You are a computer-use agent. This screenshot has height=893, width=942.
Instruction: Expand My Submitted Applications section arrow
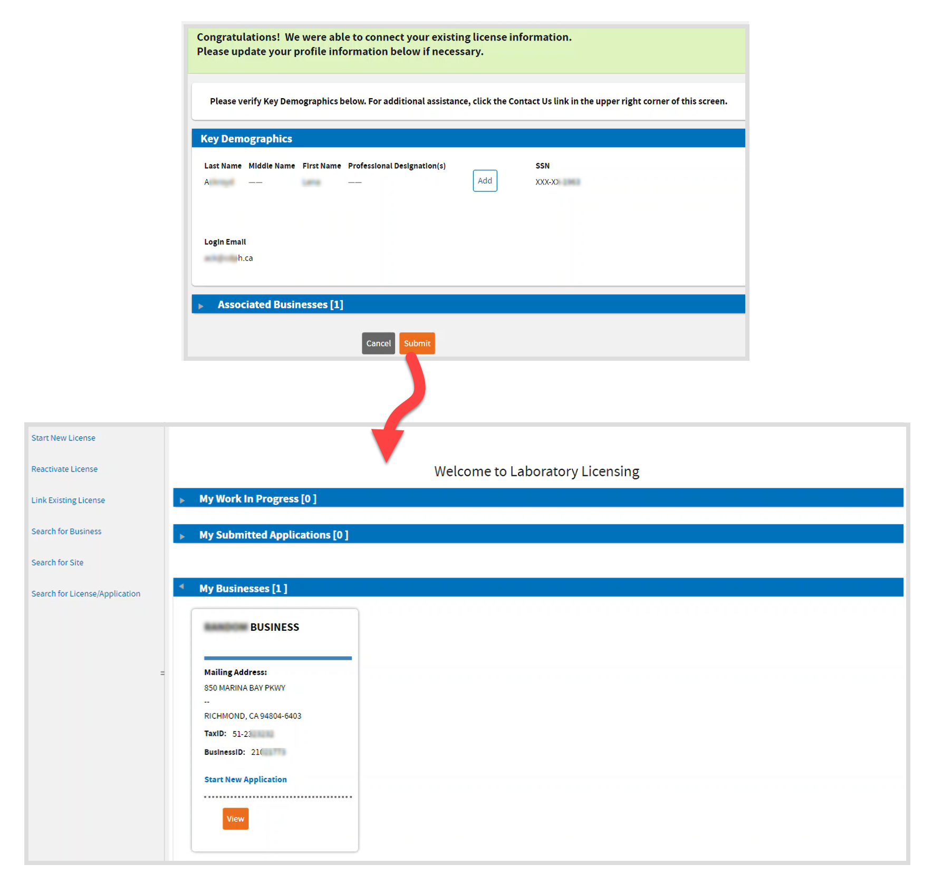182,536
